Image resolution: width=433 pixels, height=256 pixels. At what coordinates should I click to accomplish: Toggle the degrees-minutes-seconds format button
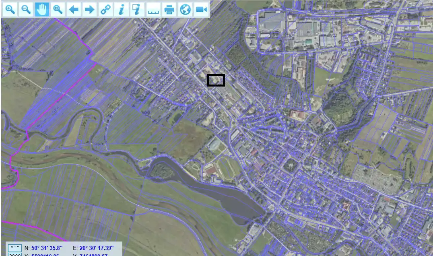point(14,248)
